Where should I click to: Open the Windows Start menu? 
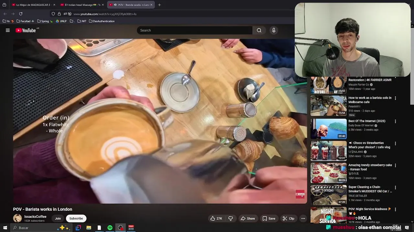pyautogui.click(x=5, y=228)
